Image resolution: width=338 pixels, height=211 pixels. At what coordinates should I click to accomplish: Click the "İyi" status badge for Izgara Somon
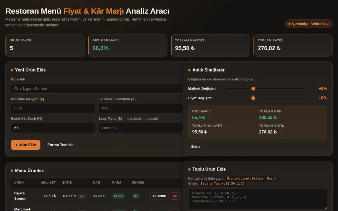[x=136, y=196]
